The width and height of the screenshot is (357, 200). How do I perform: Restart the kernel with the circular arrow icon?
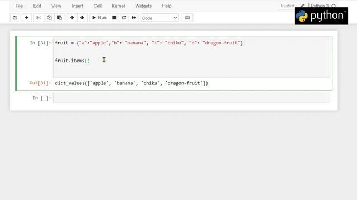pyautogui.click(x=124, y=18)
